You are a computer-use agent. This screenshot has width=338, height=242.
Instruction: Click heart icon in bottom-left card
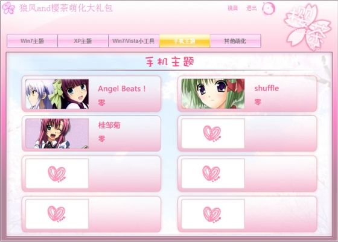click(57, 214)
